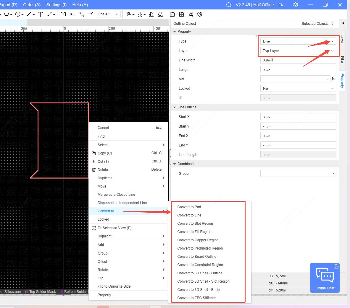Click the Top Solder Mask color swatch
Screen dimensions: 350x308
pos(27,292)
